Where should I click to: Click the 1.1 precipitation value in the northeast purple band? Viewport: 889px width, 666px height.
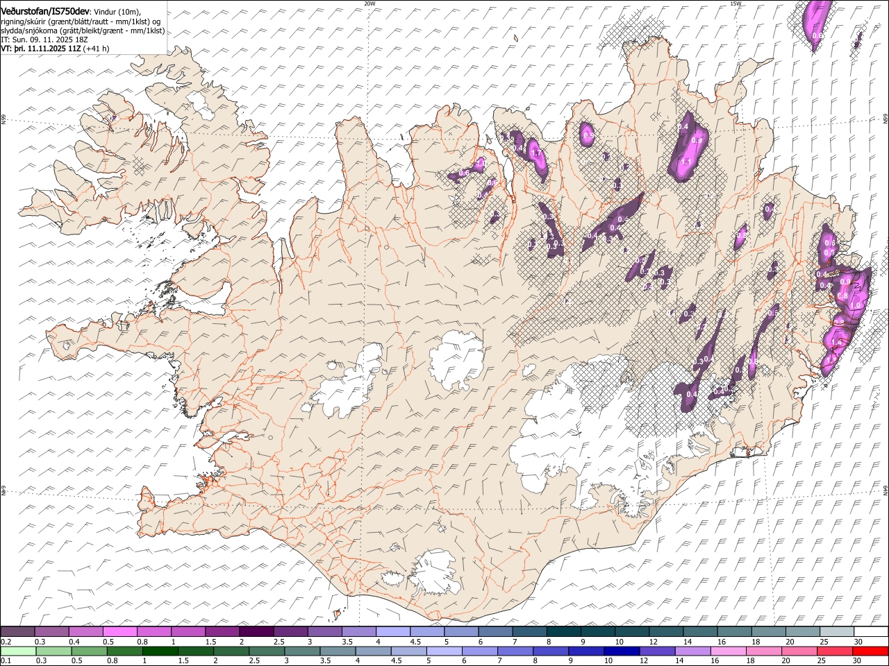coord(686,162)
